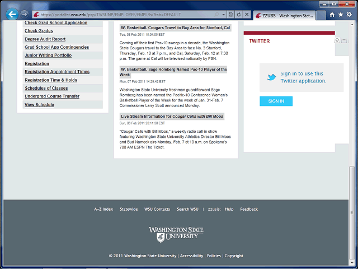Click the Washington State University footer logo
This screenshot has height=269, width=358.
[x=176, y=234]
